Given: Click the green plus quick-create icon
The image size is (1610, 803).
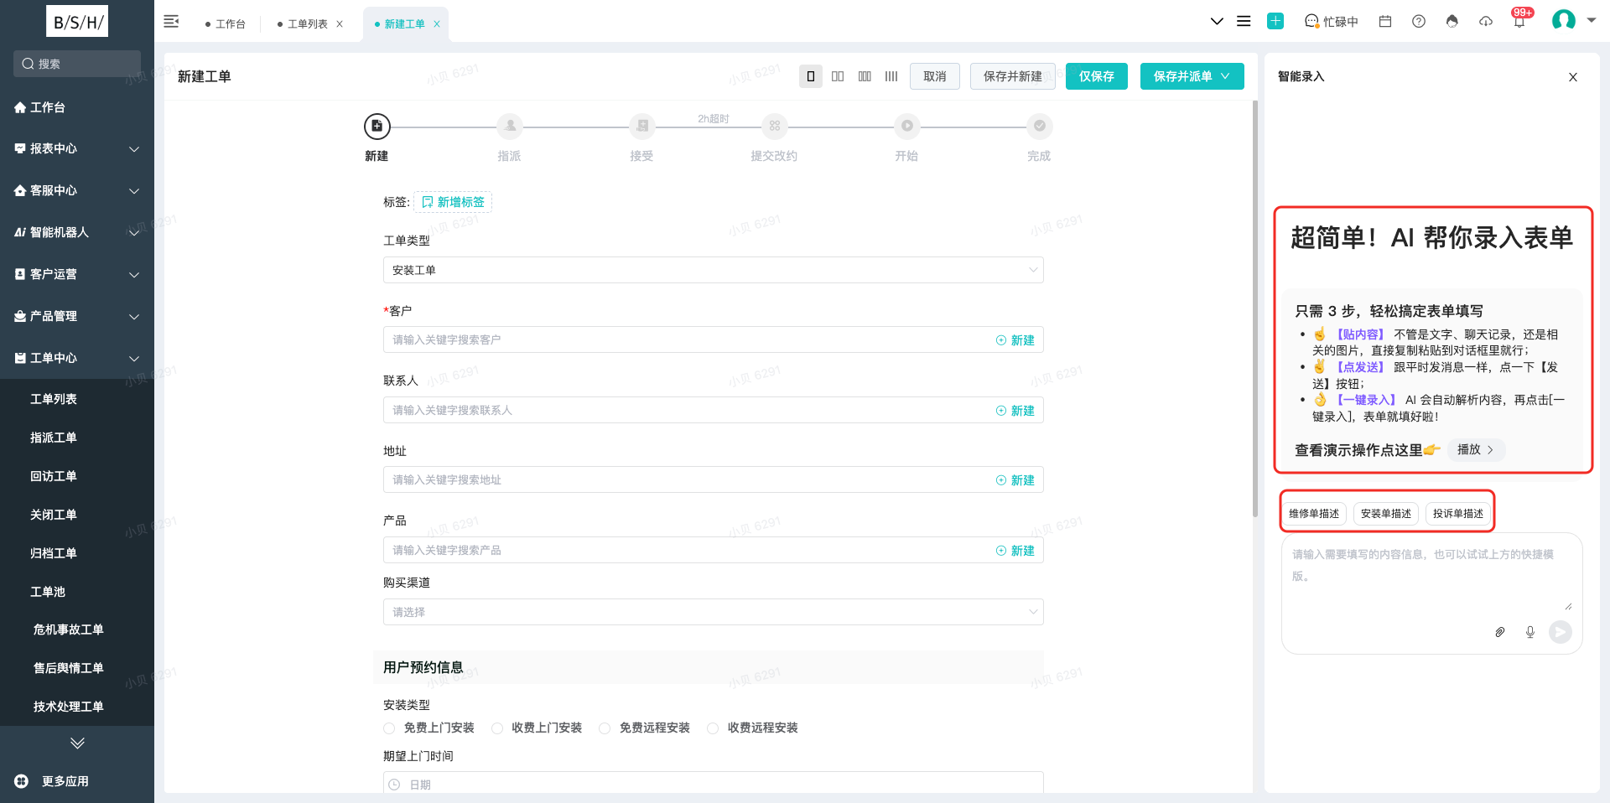Looking at the screenshot, I should coord(1275,22).
